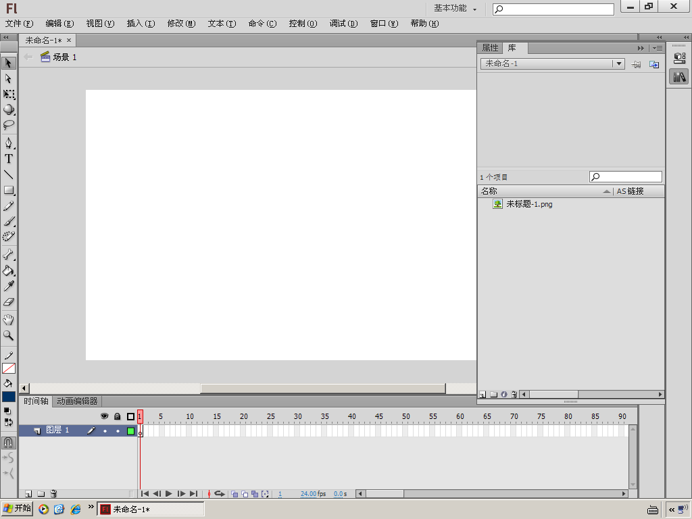Screen dimensions: 692x519
Task: Toggle onion skin button
Action: [x=234, y=494]
